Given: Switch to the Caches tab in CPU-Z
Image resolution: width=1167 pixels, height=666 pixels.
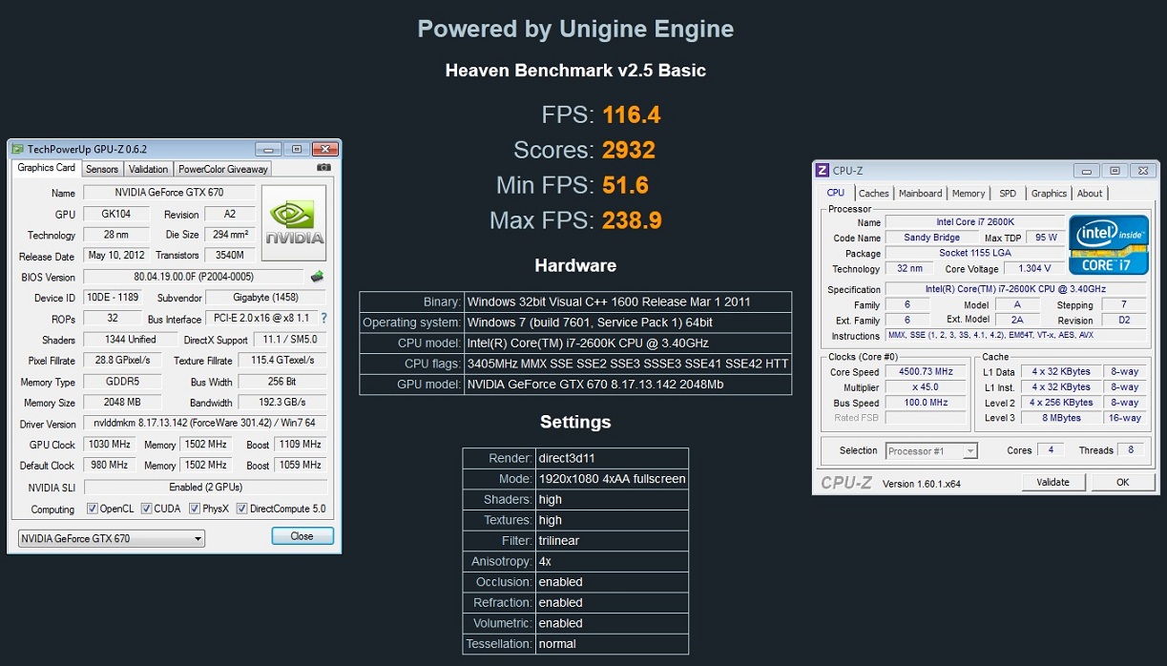Looking at the screenshot, I should pos(873,193).
